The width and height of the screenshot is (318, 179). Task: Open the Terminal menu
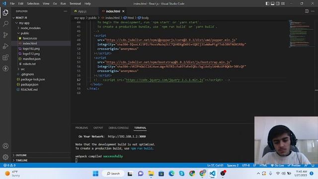tap(75, 3)
